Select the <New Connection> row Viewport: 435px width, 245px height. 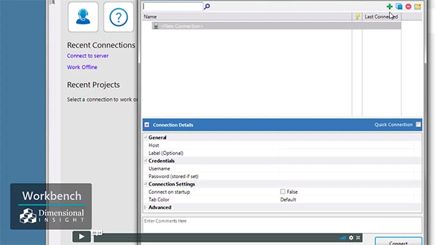point(277,26)
